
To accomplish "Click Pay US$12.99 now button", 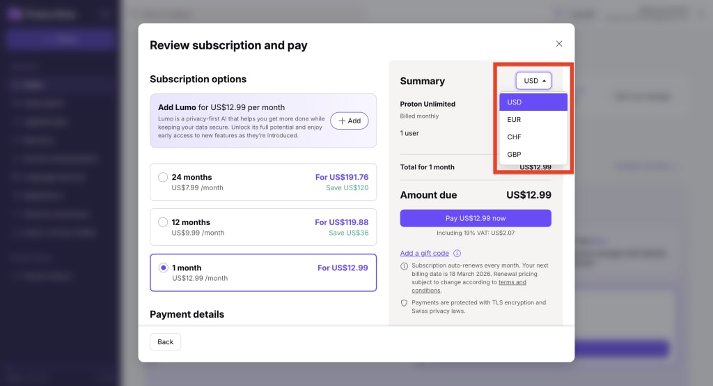I will [476, 218].
